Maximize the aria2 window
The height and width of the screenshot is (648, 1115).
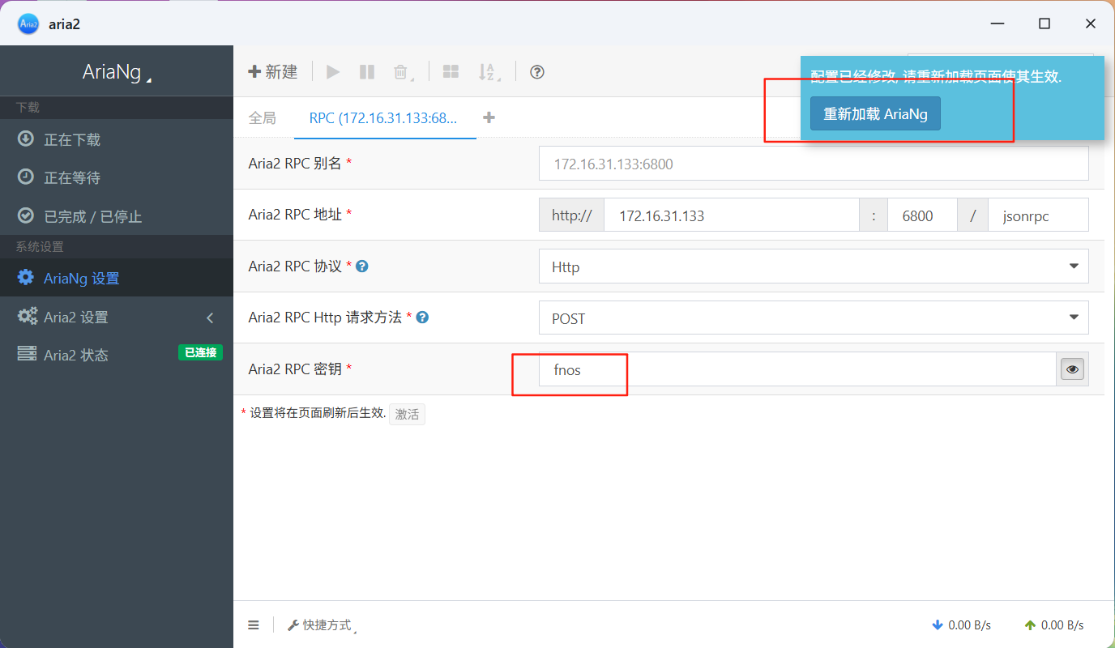click(1045, 23)
